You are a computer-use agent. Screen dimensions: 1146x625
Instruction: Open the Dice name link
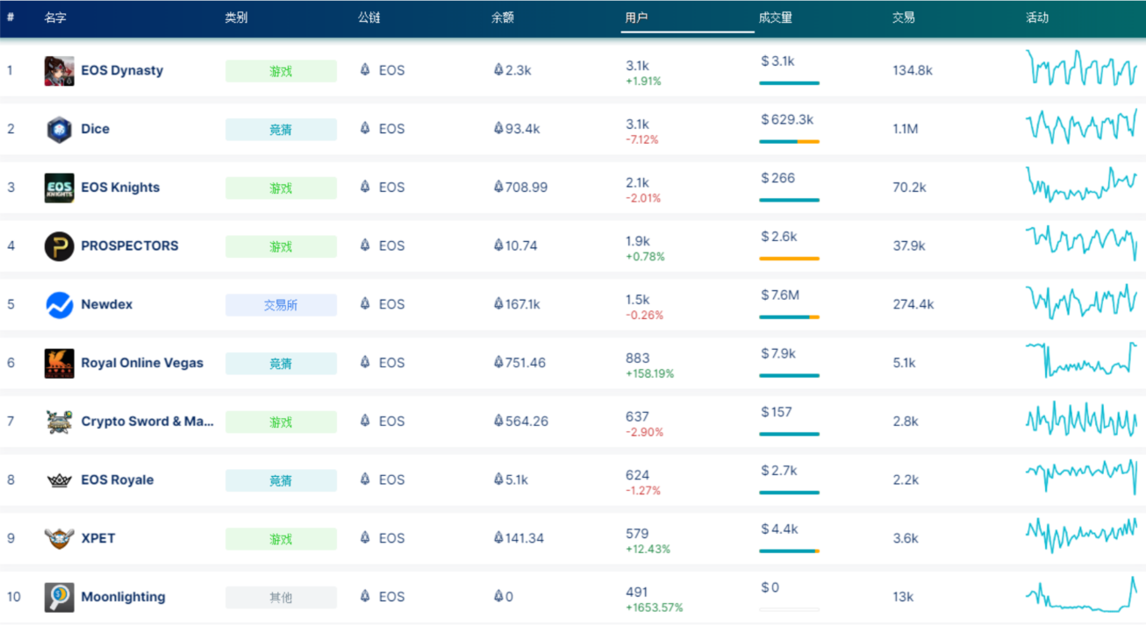tap(96, 129)
